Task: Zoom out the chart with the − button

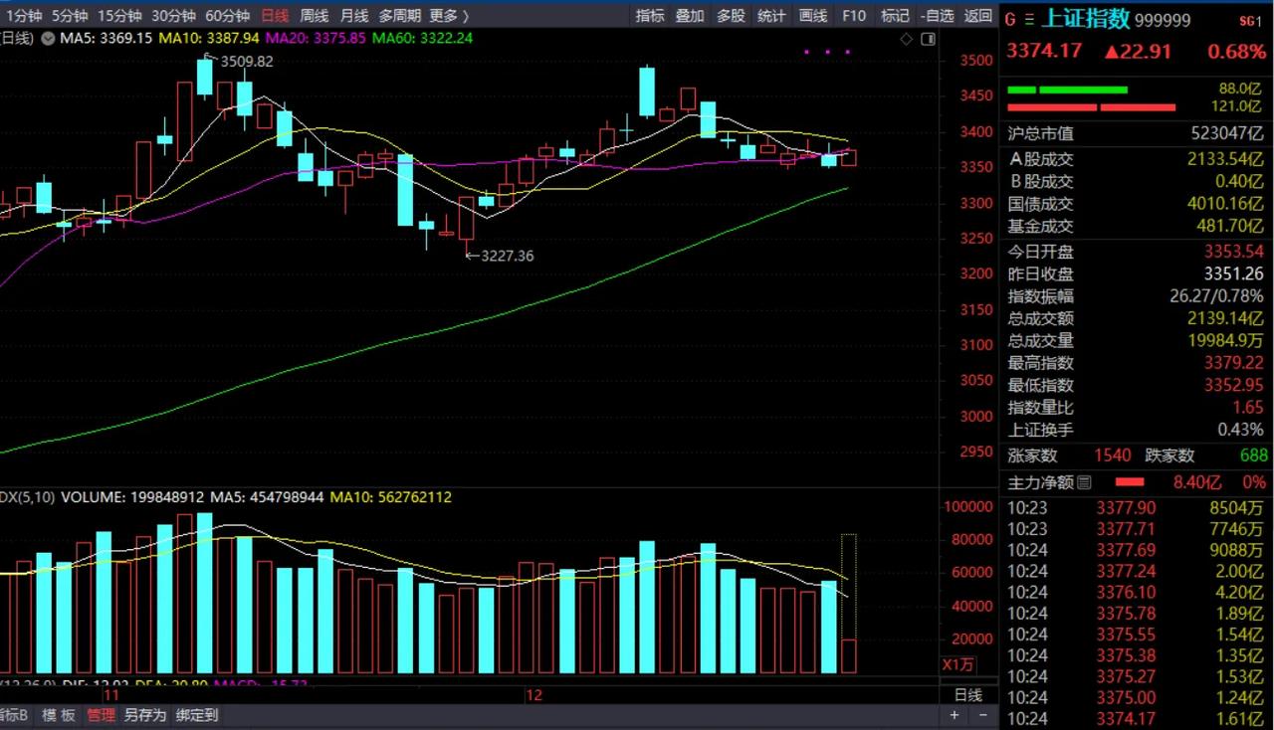Action: pyautogui.click(x=982, y=715)
